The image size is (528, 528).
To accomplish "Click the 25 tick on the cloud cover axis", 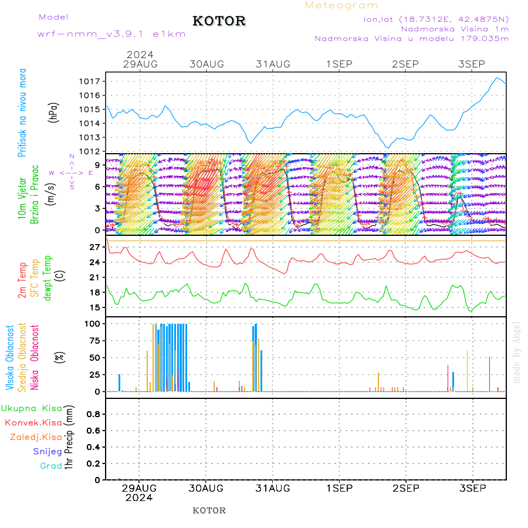I will [94, 374].
